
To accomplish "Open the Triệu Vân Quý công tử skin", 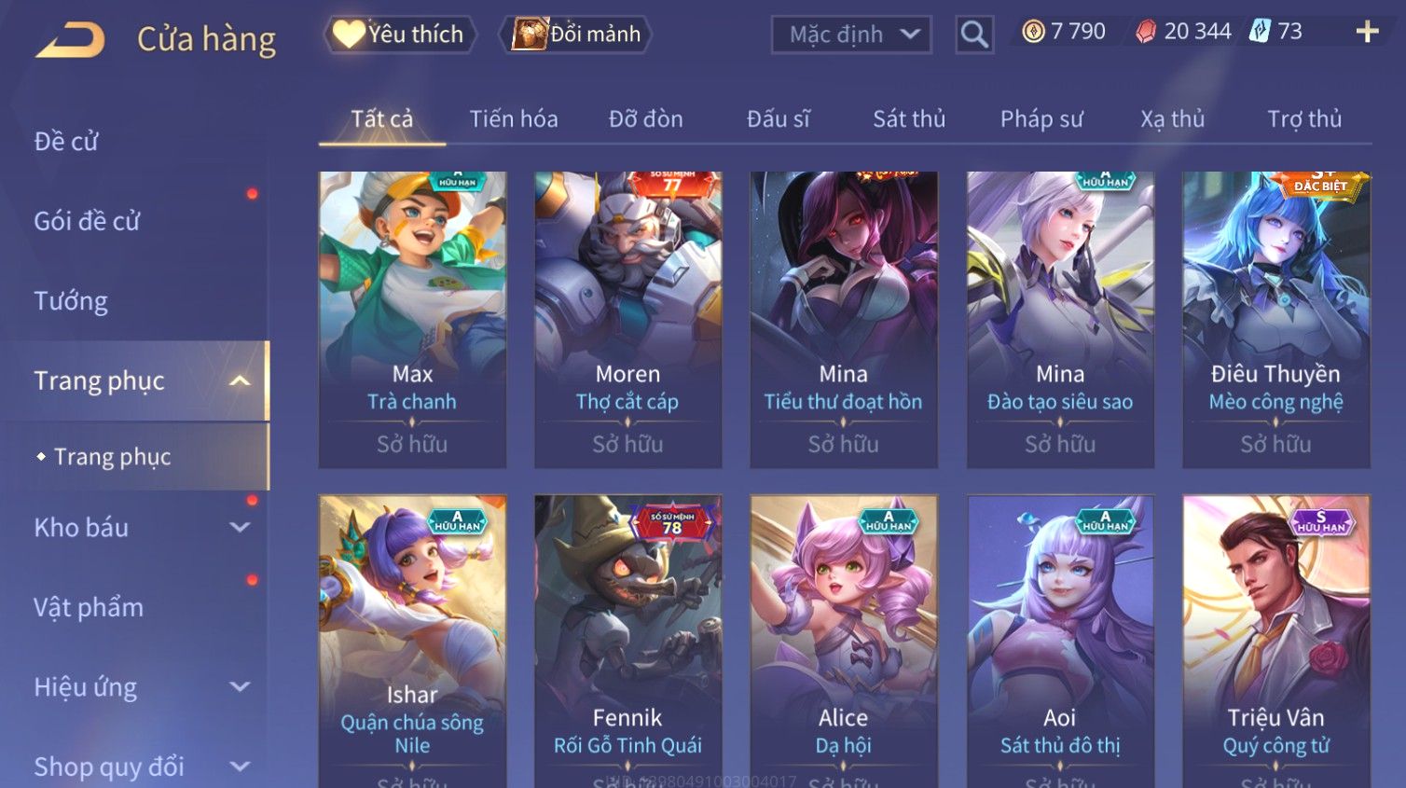I will 1275,642.
